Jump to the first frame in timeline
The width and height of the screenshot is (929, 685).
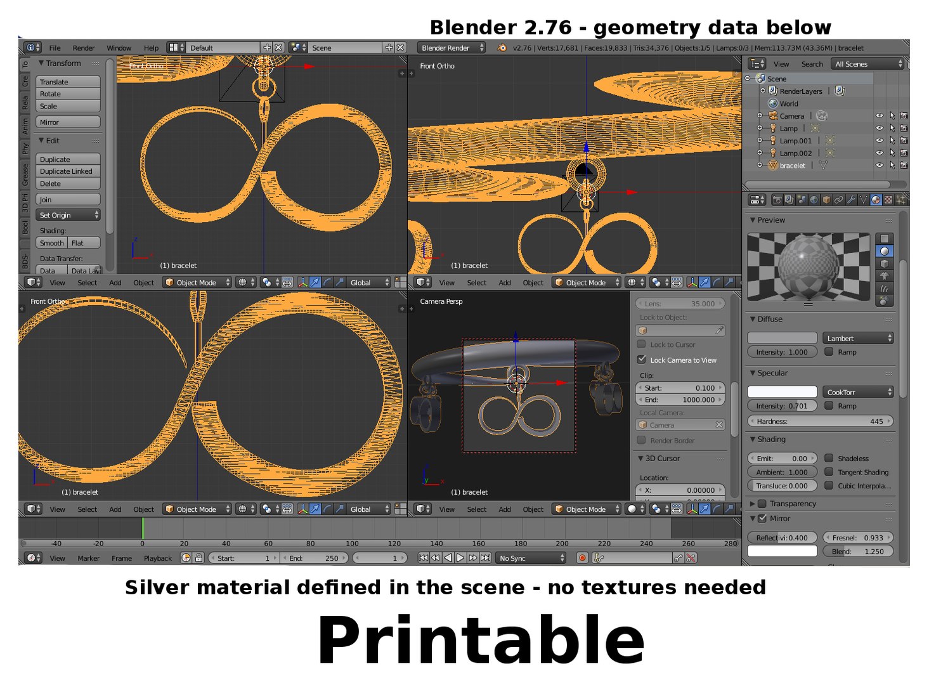point(424,558)
